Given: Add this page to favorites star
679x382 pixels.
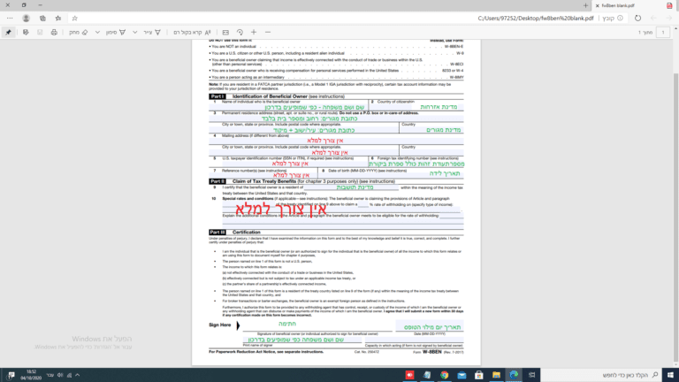Looking at the screenshot, I should pos(74,19).
